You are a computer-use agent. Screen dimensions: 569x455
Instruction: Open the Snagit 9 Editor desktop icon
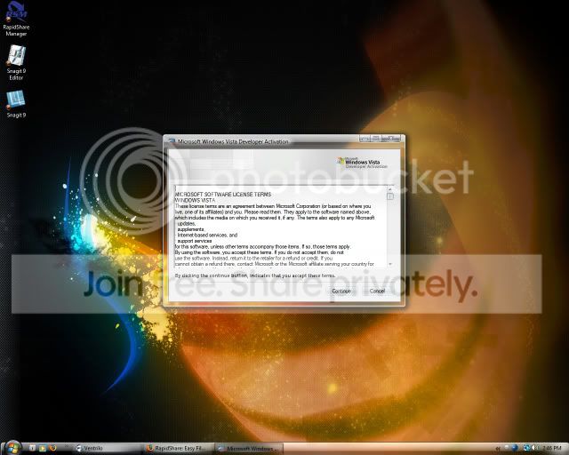16,63
